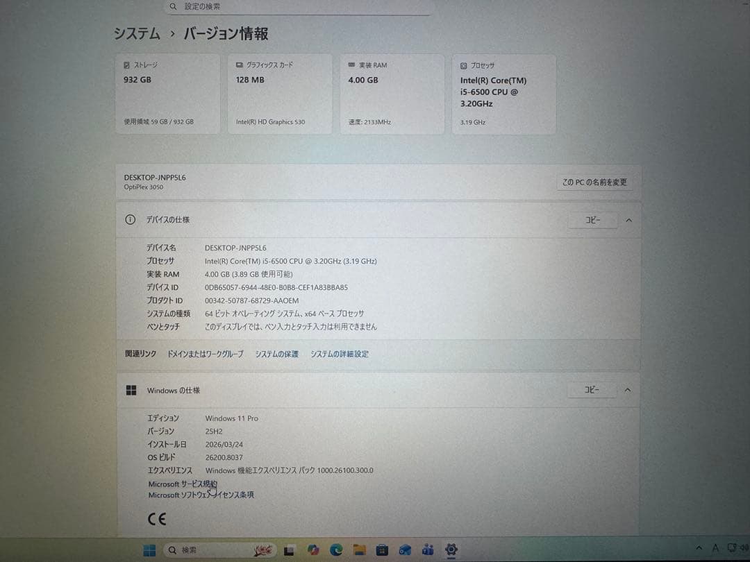This screenshot has width=750, height=562.
Task: Open システムの保護 link
Action: click(x=276, y=354)
